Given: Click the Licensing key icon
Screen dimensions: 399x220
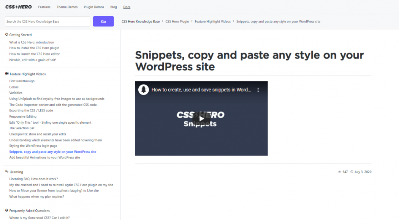Looking at the screenshot, I should pyautogui.click(x=7, y=171).
